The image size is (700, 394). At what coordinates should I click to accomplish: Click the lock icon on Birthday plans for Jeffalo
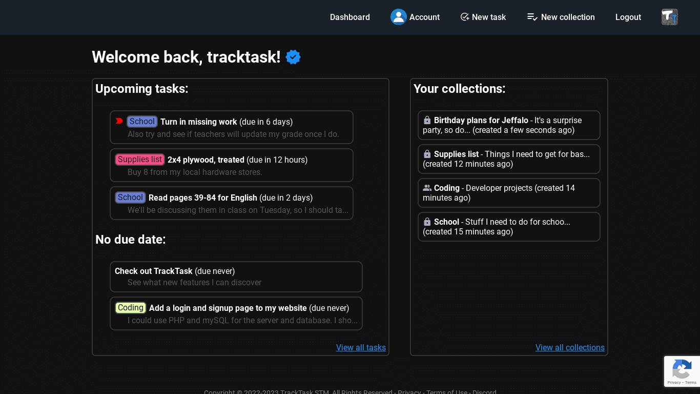coord(427,120)
